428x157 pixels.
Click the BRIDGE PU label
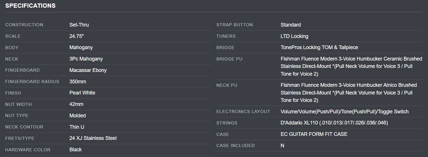pyautogui.click(x=229, y=59)
